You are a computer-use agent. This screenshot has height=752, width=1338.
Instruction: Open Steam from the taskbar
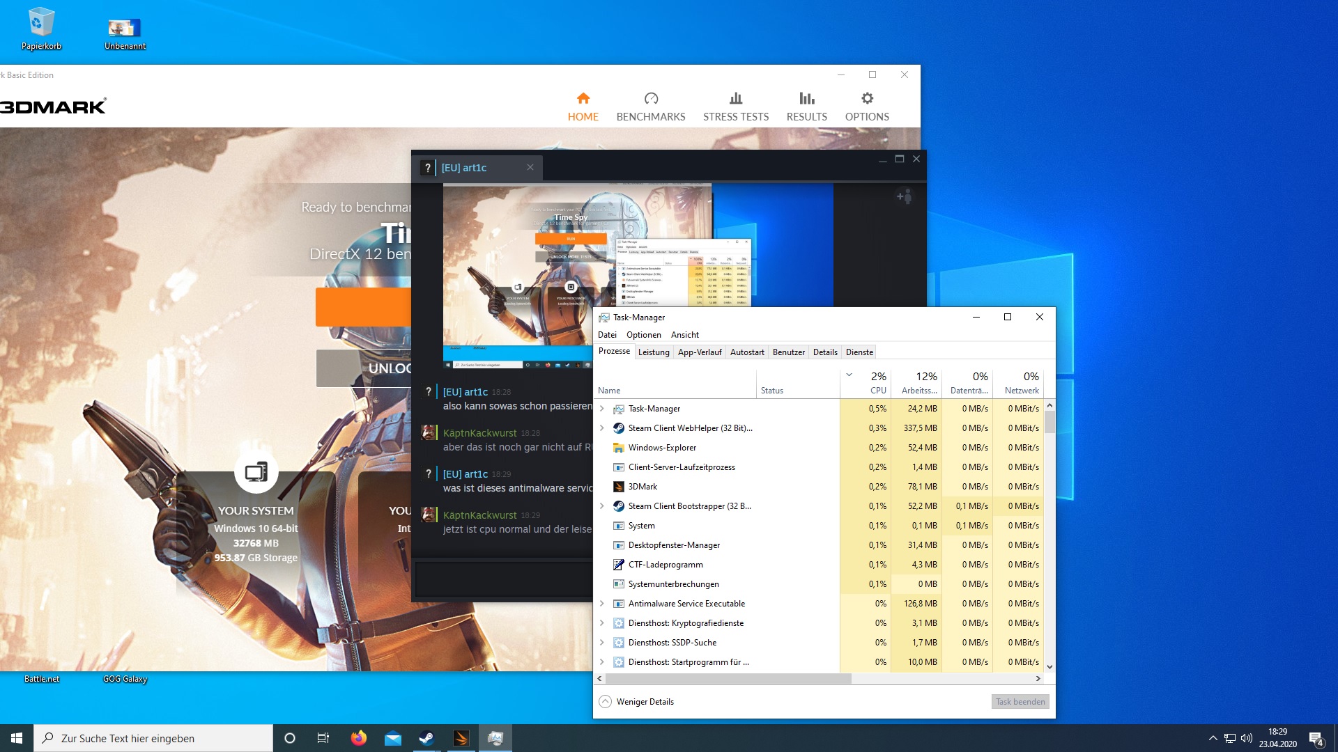pyautogui.click(x=426, y=738)
